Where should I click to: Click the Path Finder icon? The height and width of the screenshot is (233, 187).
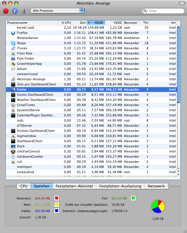[13, 58]
